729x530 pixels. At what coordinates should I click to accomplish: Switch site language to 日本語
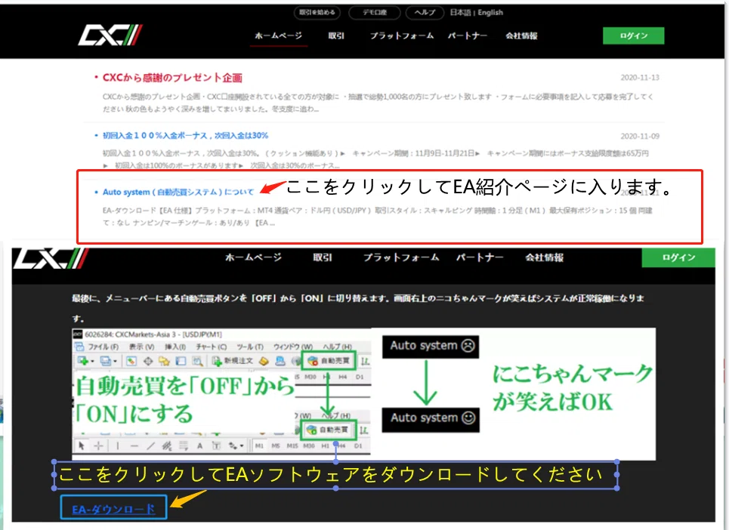(x=460, y=13)
